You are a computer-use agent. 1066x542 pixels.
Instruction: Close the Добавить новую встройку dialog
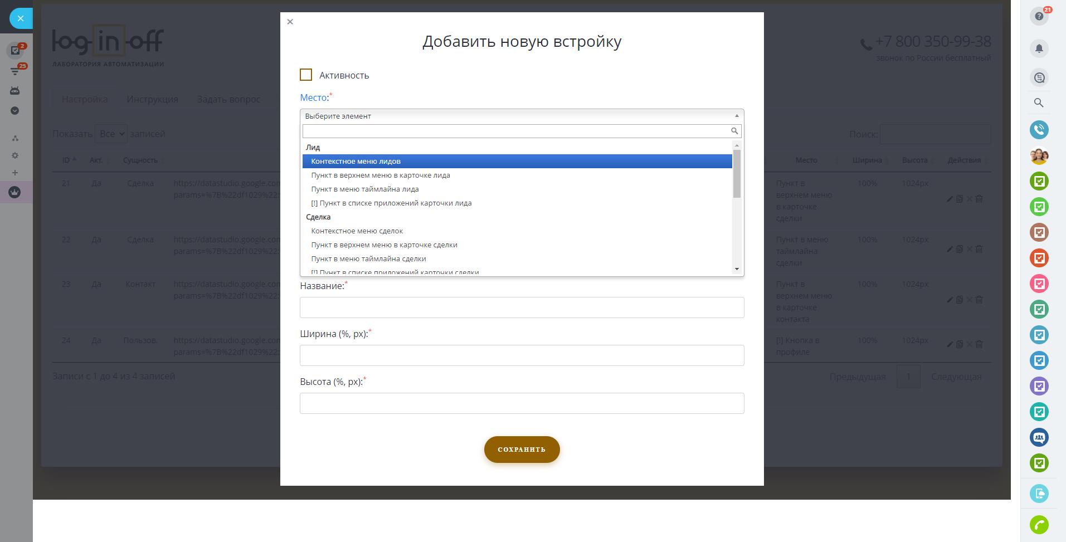click(290, 22)
